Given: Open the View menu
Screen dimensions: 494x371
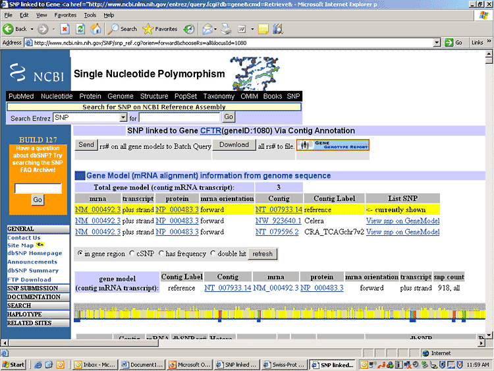Looking at the screenshot, I should pyautogui.click(x=41, y=15).
